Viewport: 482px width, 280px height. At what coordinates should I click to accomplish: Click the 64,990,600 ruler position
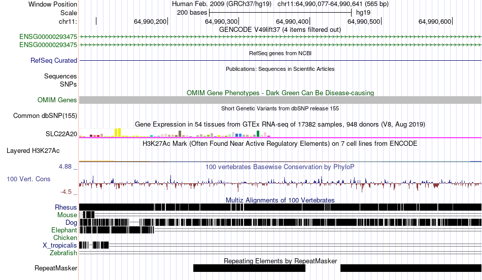coord(435,21)
